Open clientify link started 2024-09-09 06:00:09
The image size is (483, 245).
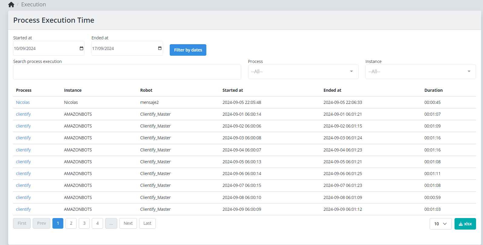pyautogui.click(x=23, y=209)
